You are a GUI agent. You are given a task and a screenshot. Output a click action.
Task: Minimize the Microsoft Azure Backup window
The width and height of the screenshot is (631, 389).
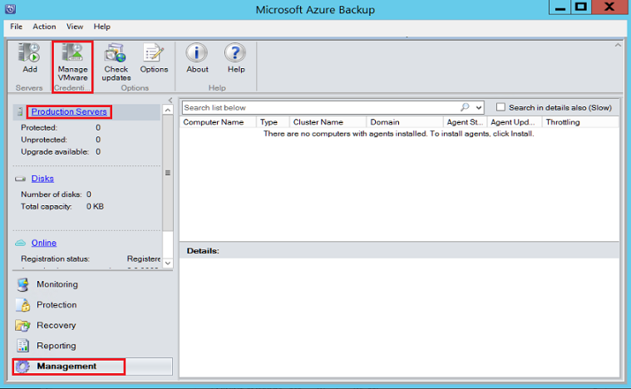click(560, 7)
